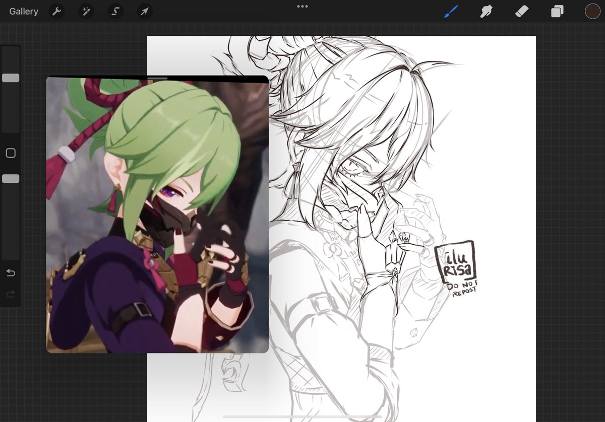This screenshot has width=605, height=422.
Task: Select the Smudge tool
Action: click(486, 11)
